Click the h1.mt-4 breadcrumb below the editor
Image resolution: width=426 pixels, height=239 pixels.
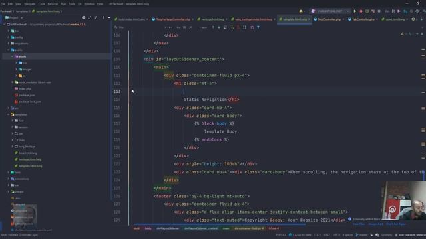point(274,228)
